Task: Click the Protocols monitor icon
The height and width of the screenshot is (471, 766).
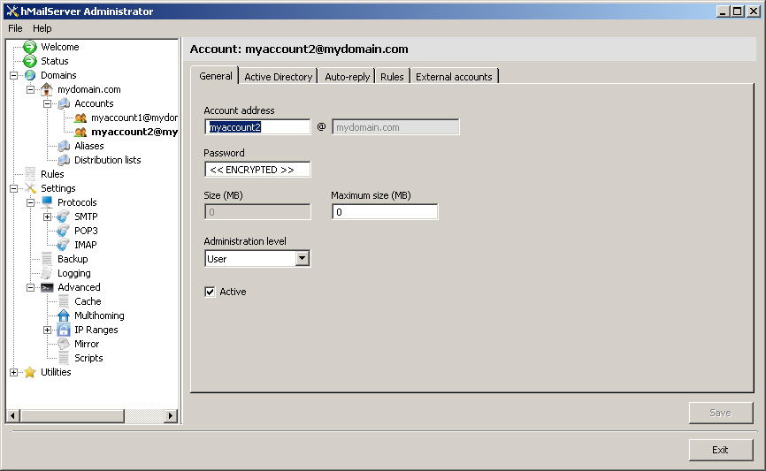Action: (47, 202)
